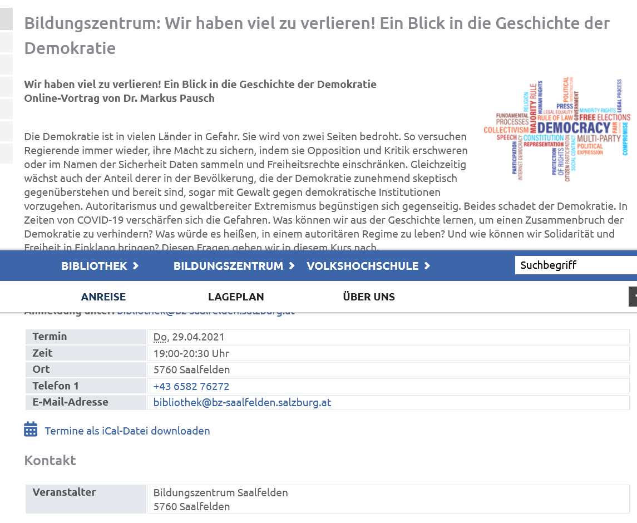Open the Über uns page
This screenshot has height=523, width=637.
point(369,297)
